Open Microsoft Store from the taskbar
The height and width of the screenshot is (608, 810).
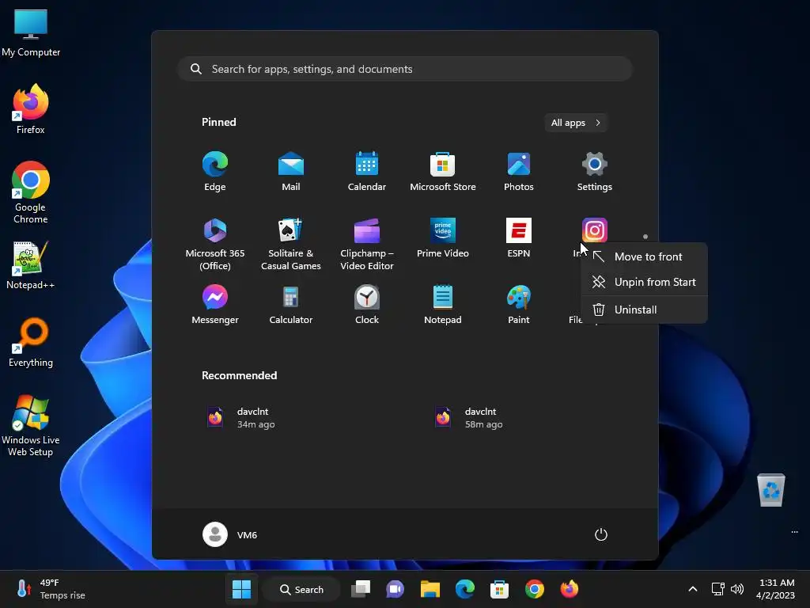(x=500, y=589)
